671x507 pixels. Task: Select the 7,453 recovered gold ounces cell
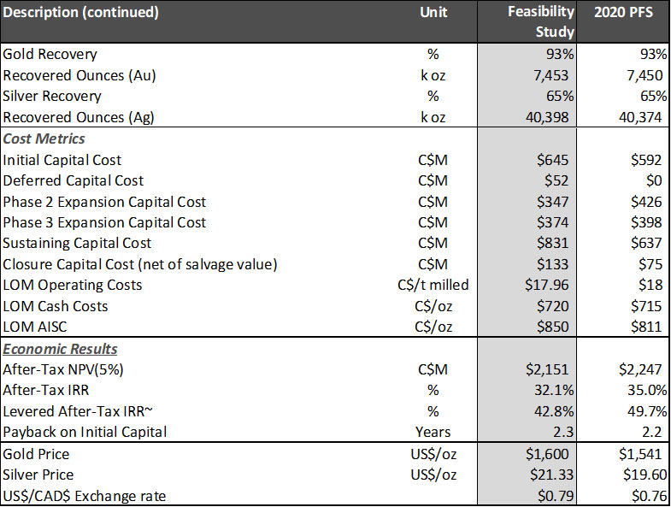(548, 75)
